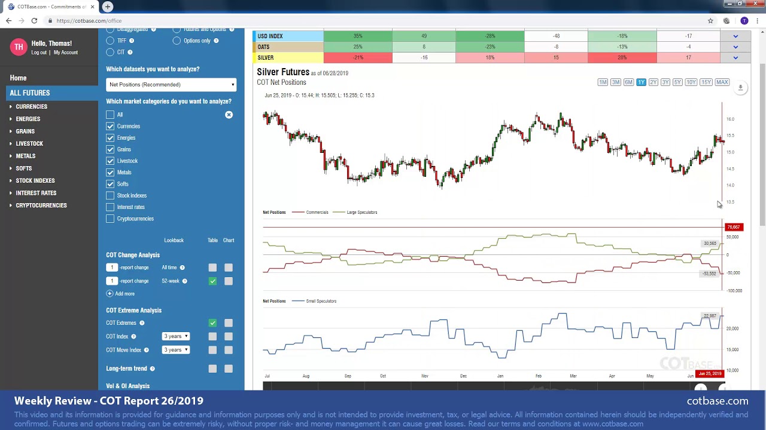Image resolution: width=766 pixels, height=430 pixels.
Task: Select the Options only radio button
Action: point(177,41)
